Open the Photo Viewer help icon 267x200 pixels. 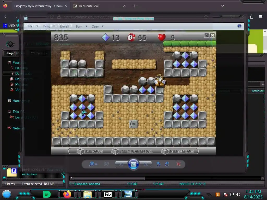pos(239,26)
